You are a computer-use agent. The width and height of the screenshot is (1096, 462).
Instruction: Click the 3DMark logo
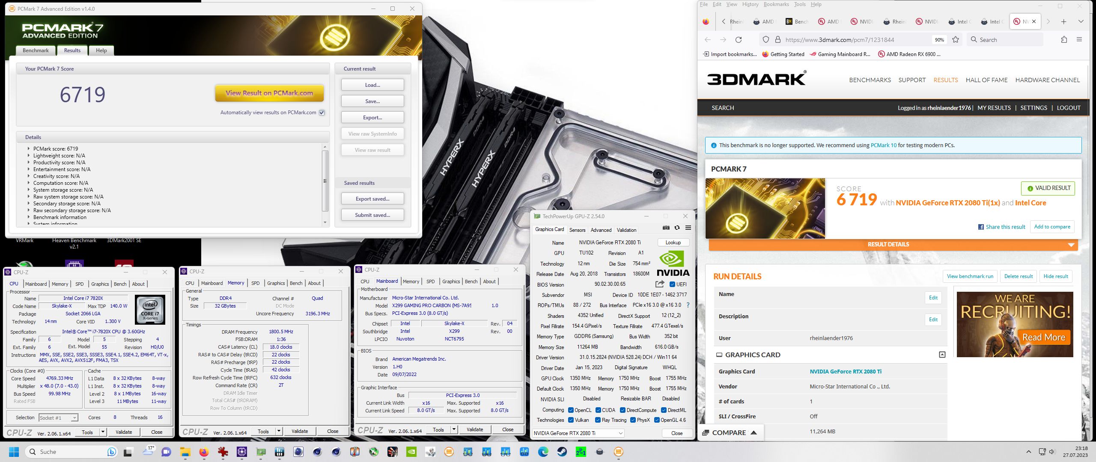point(756,79)
